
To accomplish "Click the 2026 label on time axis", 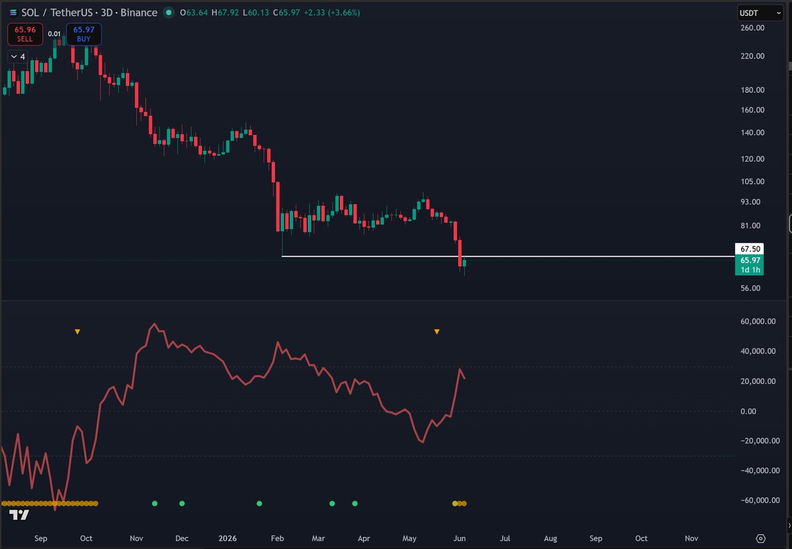I will point(228,538).
